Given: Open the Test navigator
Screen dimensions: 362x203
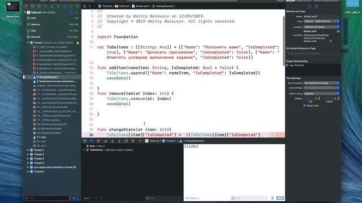Looking at the screenshot, I should pyautogui.click(x=58, y=6).
